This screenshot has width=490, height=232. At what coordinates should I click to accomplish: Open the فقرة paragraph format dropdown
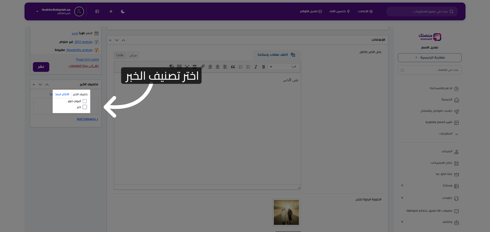pos(283,67)
